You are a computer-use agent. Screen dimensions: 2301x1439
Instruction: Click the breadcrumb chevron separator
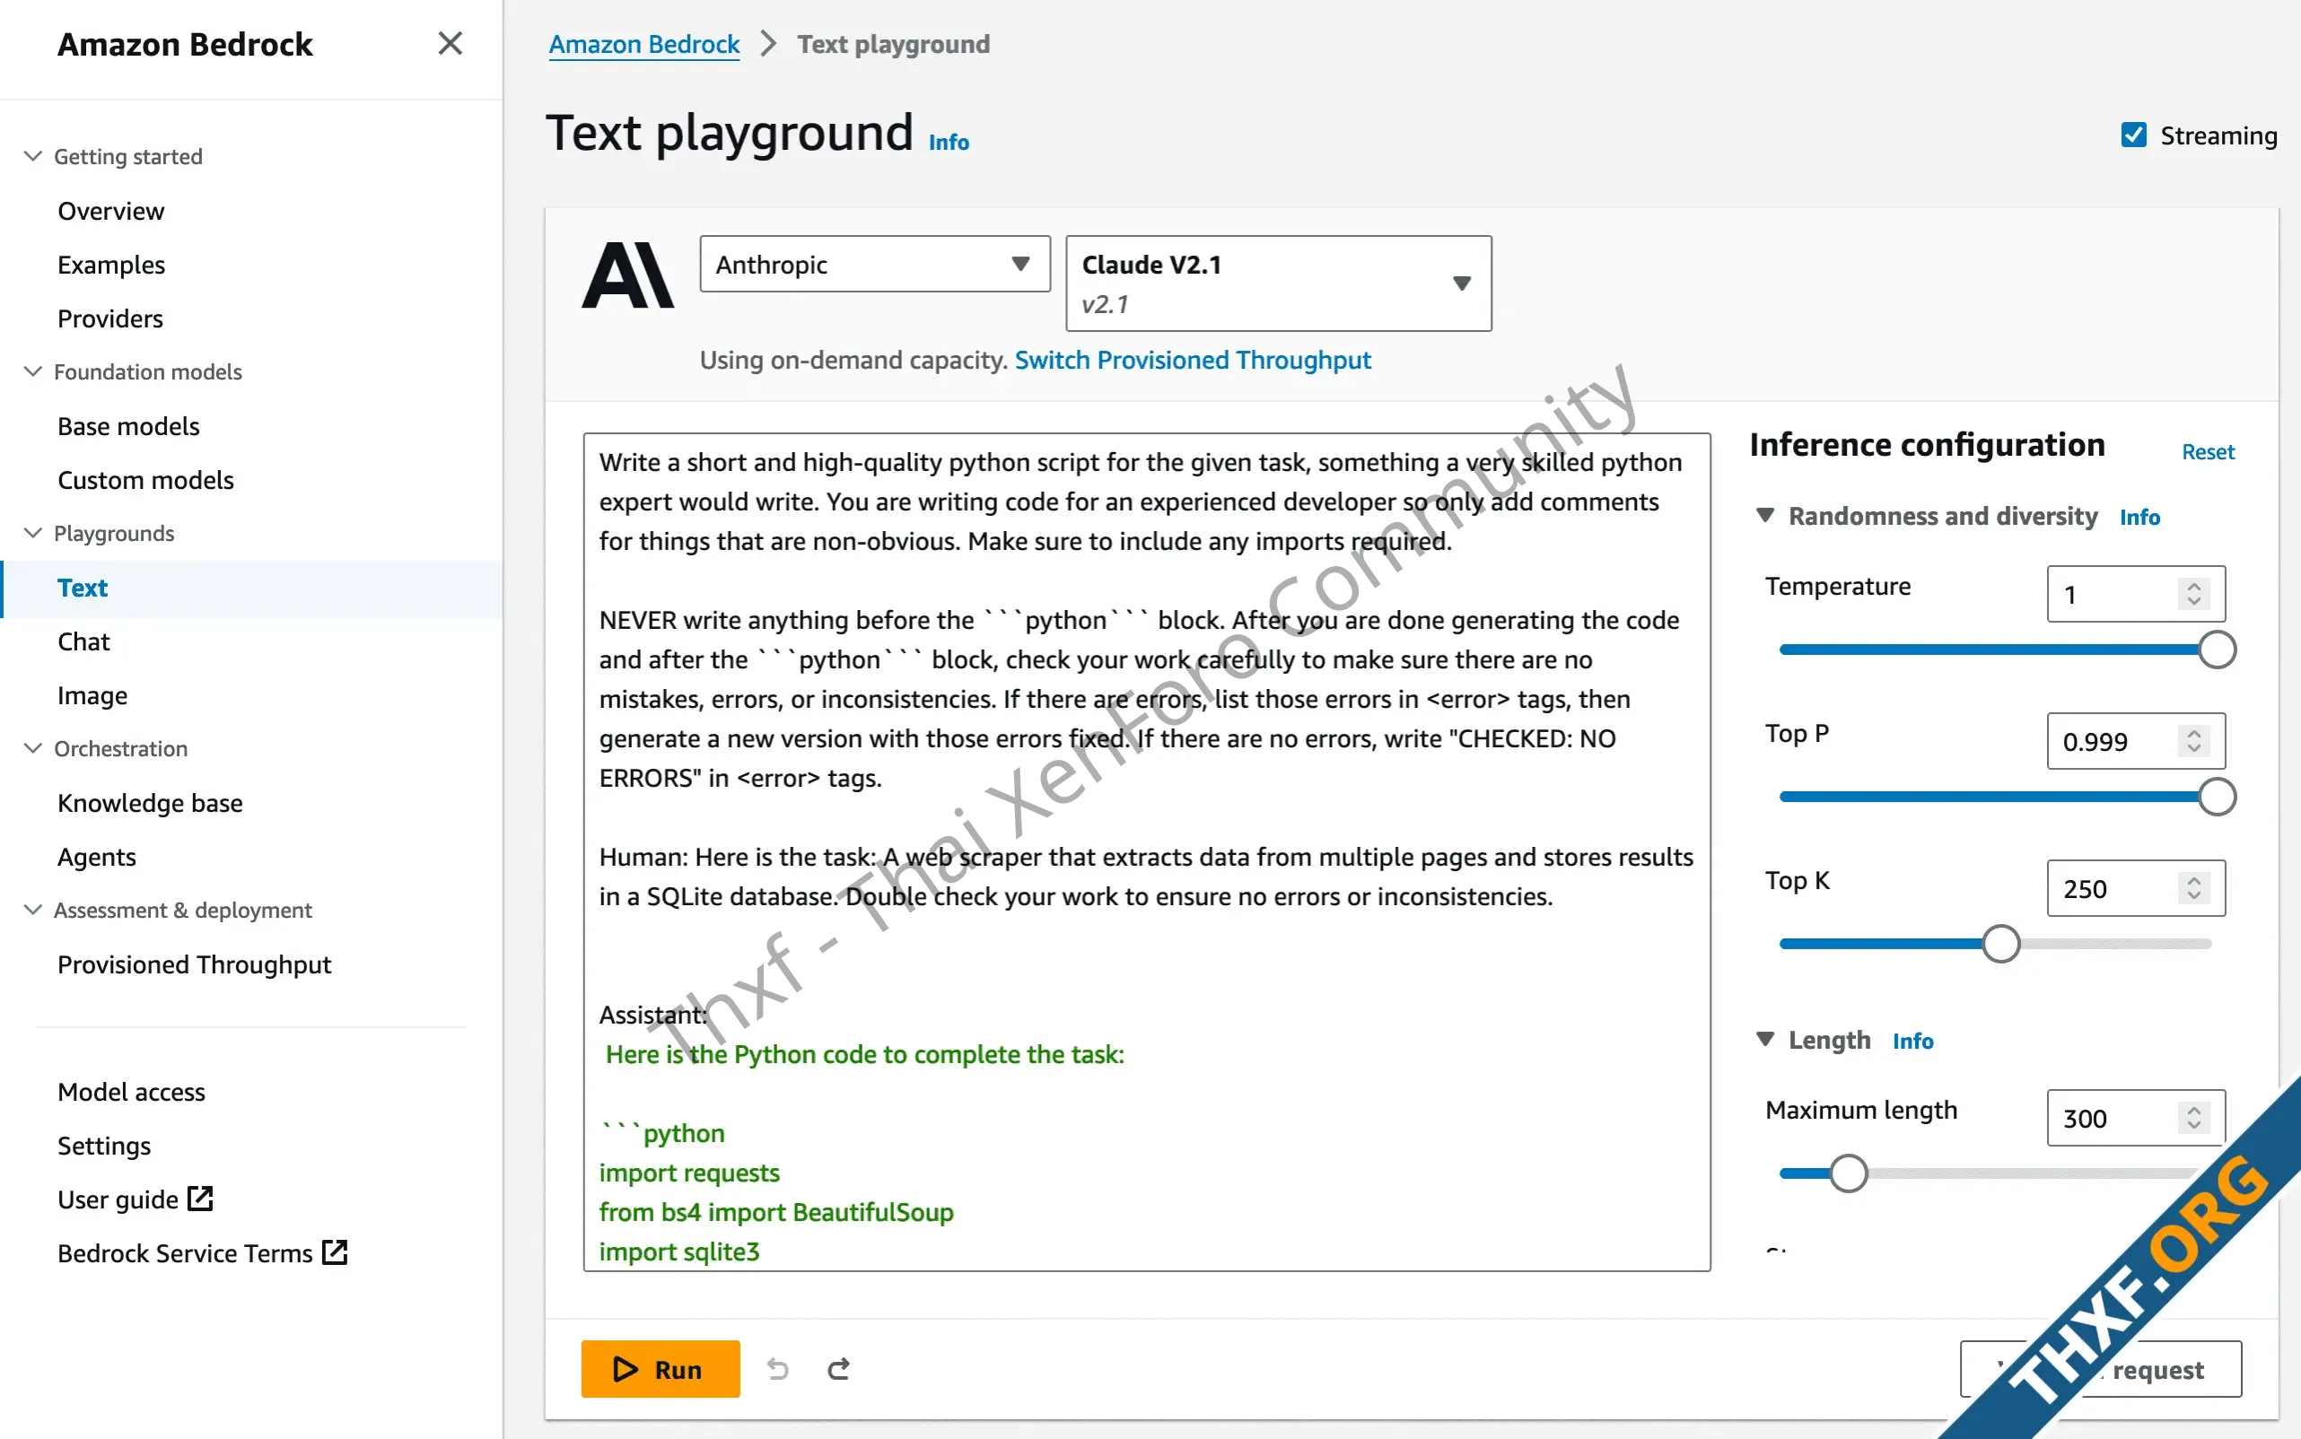coord(769,44)
